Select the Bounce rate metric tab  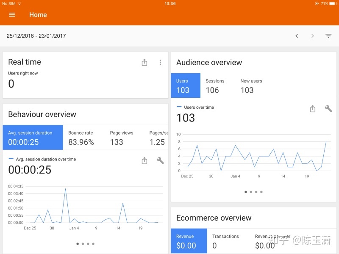(81, 137)
